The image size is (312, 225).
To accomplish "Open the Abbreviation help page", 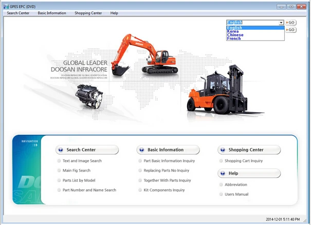I will pyautogui.click(x=236, y=185).
